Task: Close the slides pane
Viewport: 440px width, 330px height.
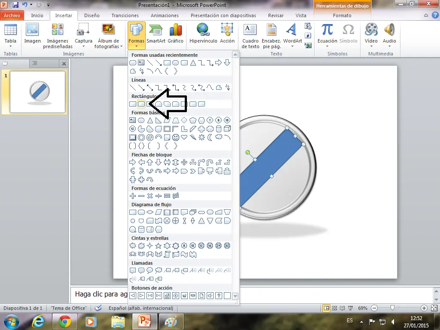Action: click(64, 64)
